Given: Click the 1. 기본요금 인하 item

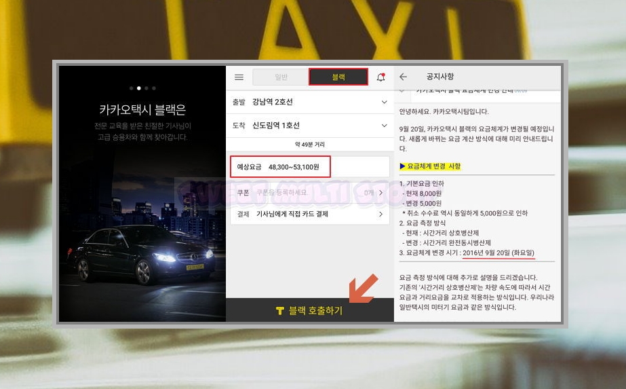Looking at the screenshot, I should coord(422,183).
